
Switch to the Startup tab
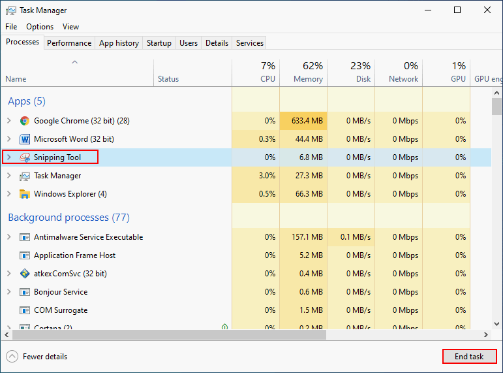159,43
